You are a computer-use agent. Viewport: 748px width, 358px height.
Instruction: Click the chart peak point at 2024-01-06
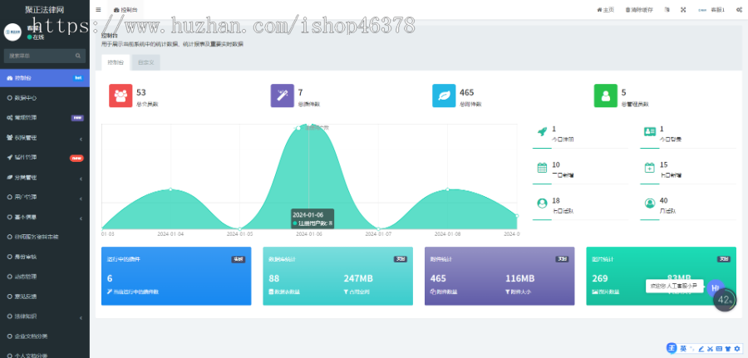point(308,125)
